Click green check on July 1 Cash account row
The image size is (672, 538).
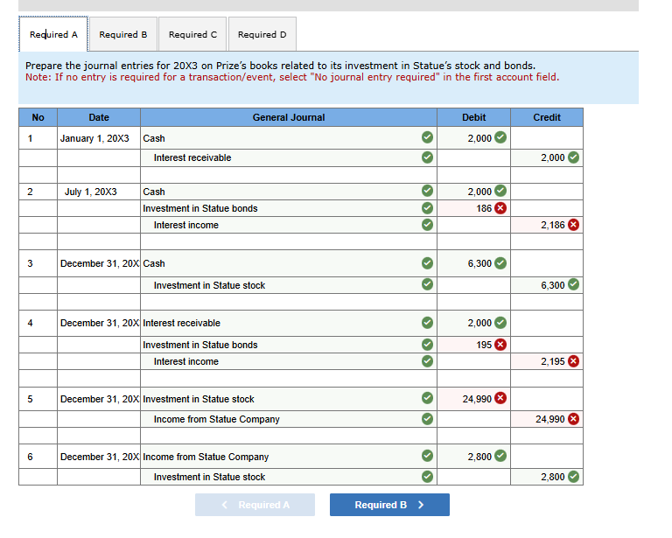427,191
